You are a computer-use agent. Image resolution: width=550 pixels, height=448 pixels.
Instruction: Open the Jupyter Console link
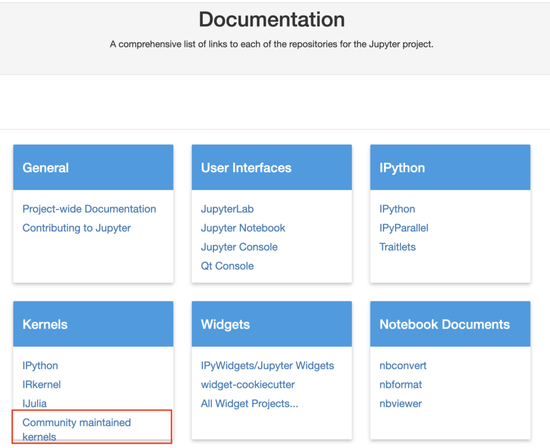click(239, 247)
